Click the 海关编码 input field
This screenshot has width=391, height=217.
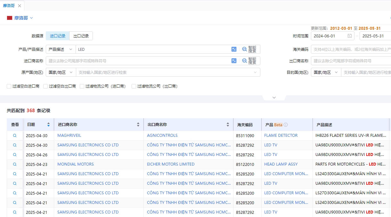pos(351,49)
